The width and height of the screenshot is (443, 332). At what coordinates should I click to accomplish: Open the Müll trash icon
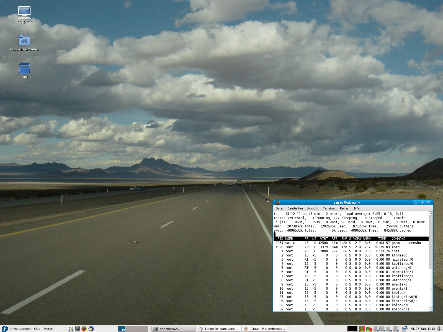pyautogui.click(x=24, y=69)
